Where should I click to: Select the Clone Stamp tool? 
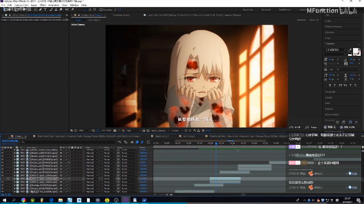(56, 10)
